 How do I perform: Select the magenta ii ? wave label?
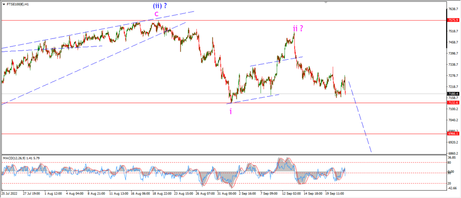coord(298,28)
